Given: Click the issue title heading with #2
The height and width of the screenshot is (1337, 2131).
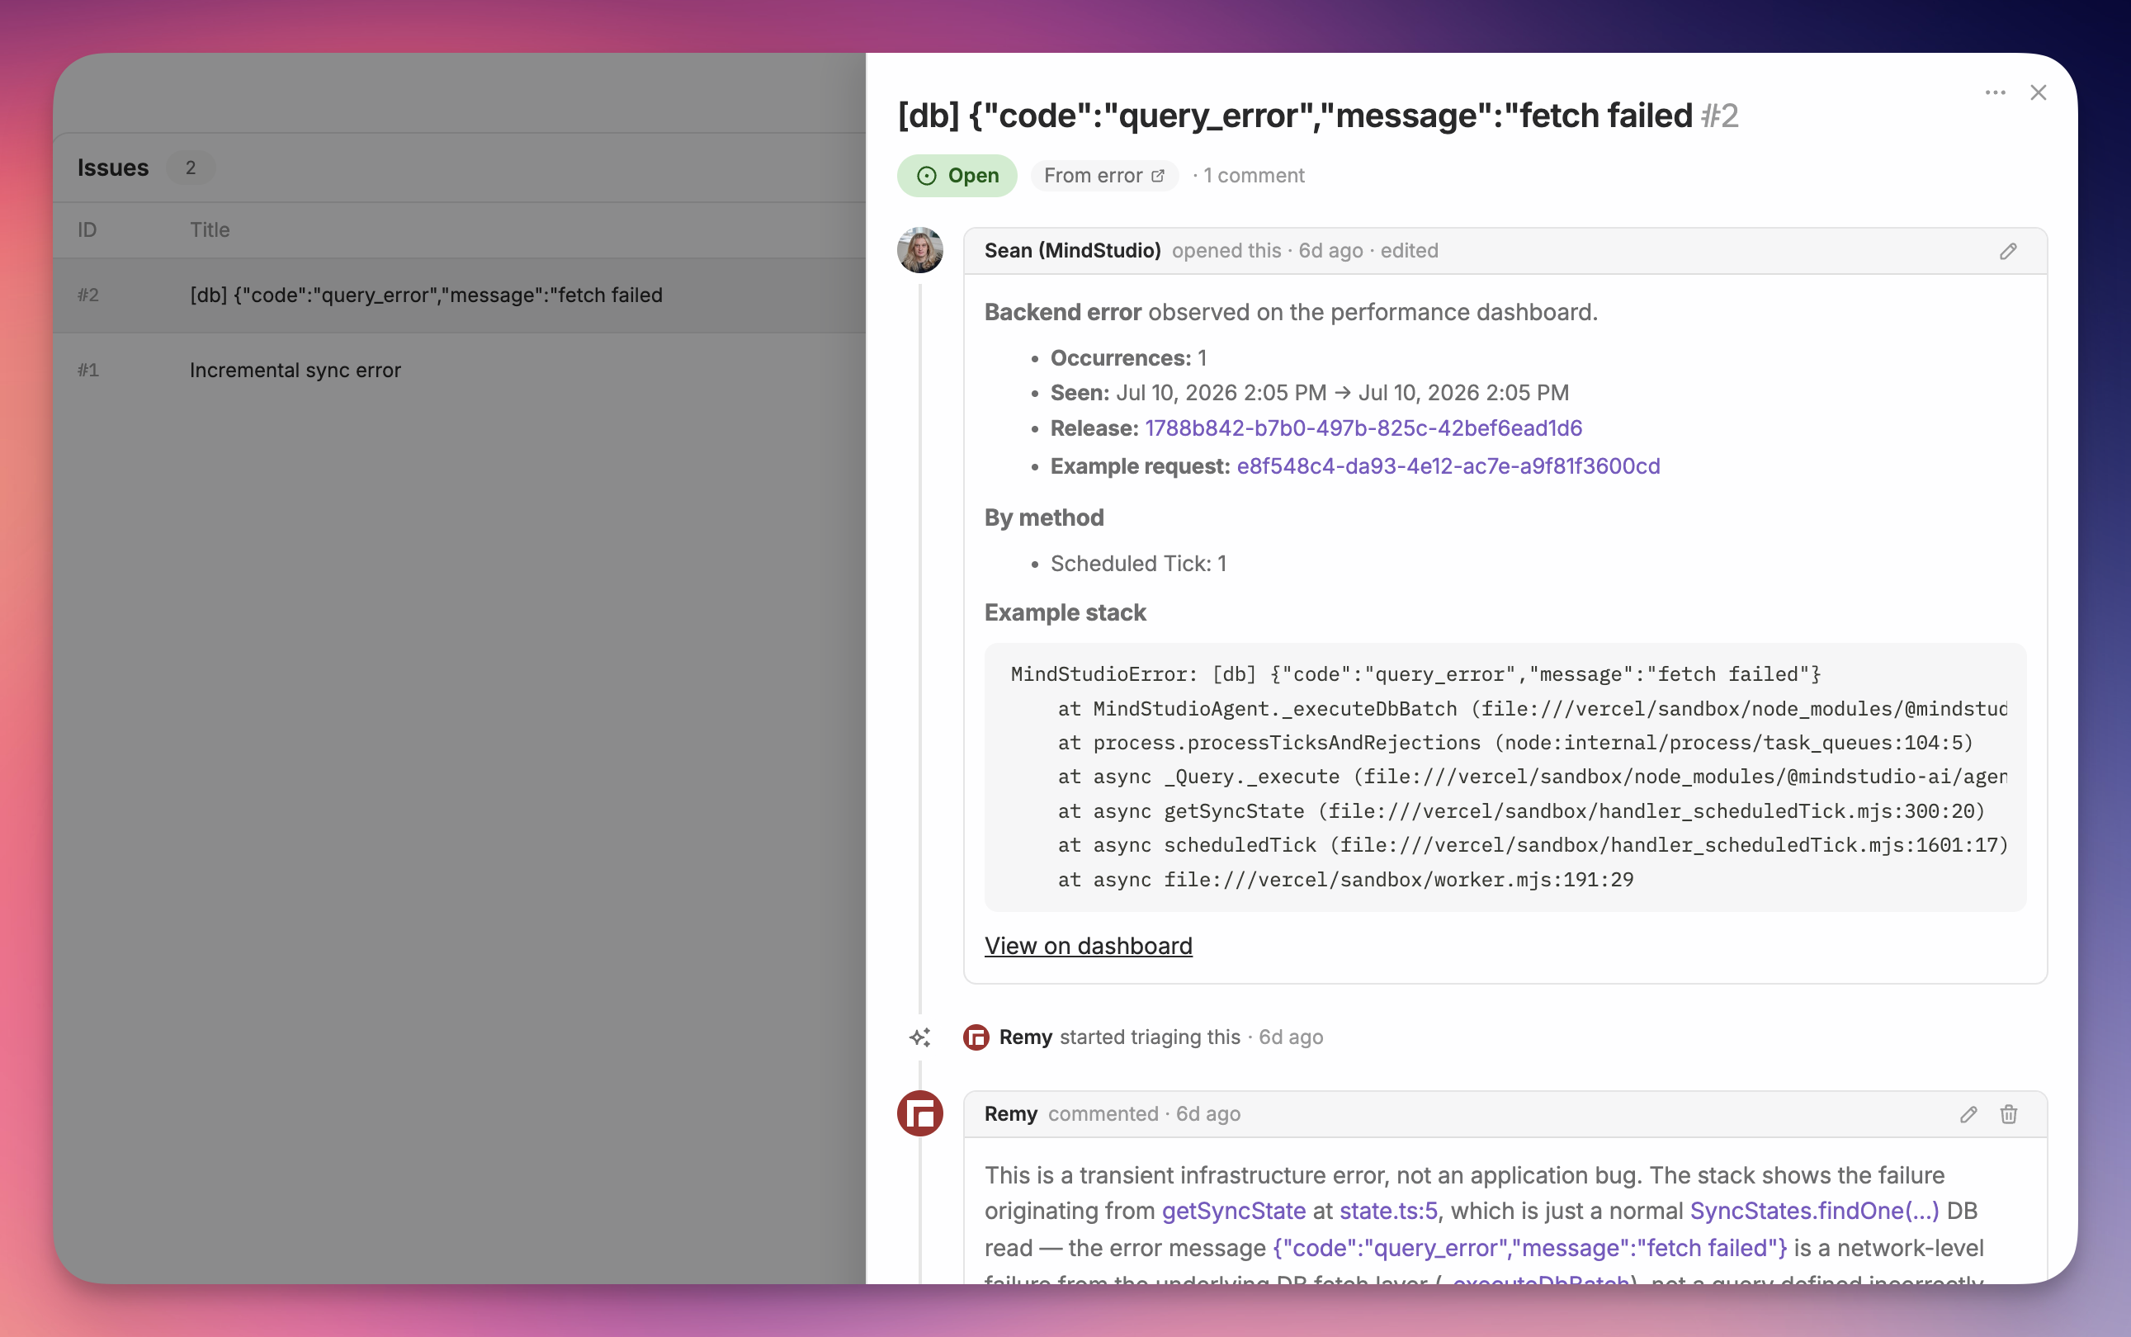Looking at the screenshot, I should [1317, 116].
